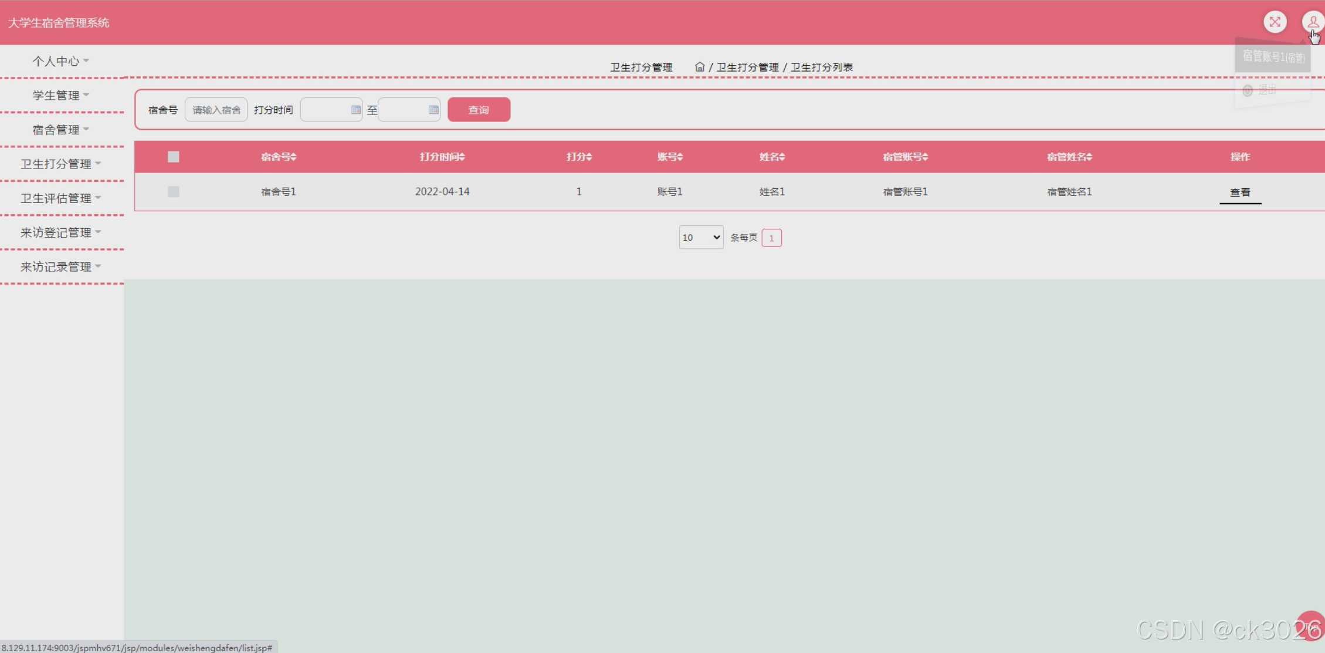Sort by 宿管账号 column header
Screen dimensions: 1325x653
[905, 157]
